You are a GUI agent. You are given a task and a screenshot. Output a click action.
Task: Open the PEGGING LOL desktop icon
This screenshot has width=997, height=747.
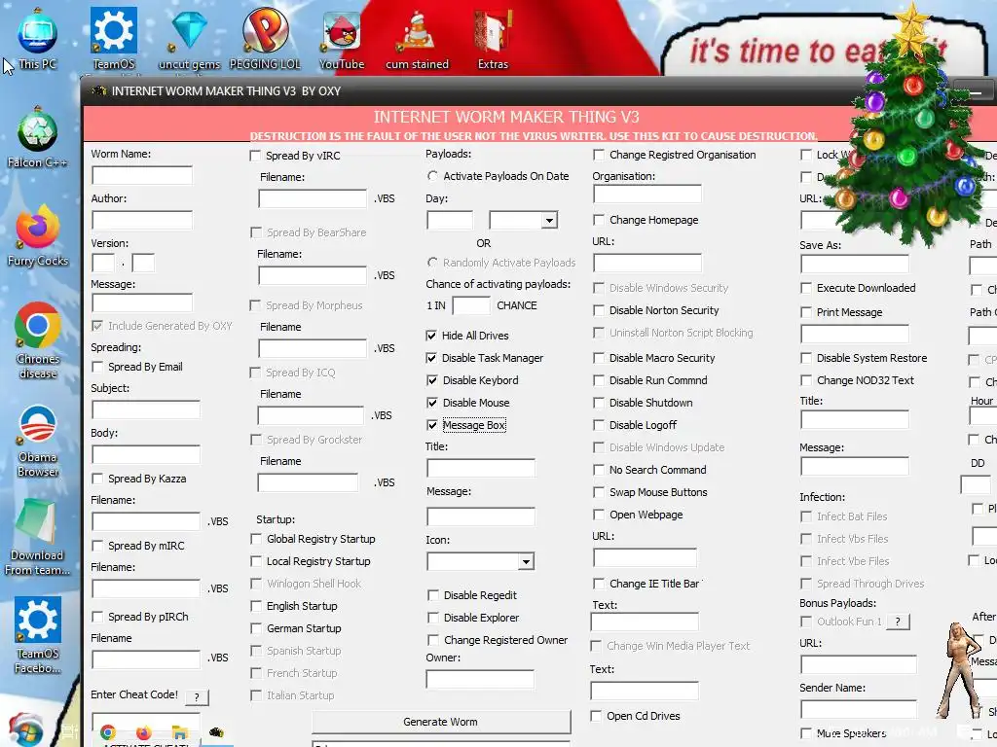tap(265, 39)
